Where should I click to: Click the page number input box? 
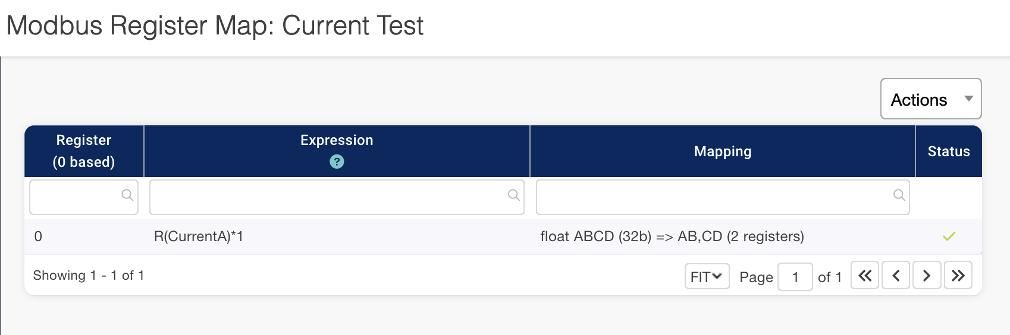point(795,277)
